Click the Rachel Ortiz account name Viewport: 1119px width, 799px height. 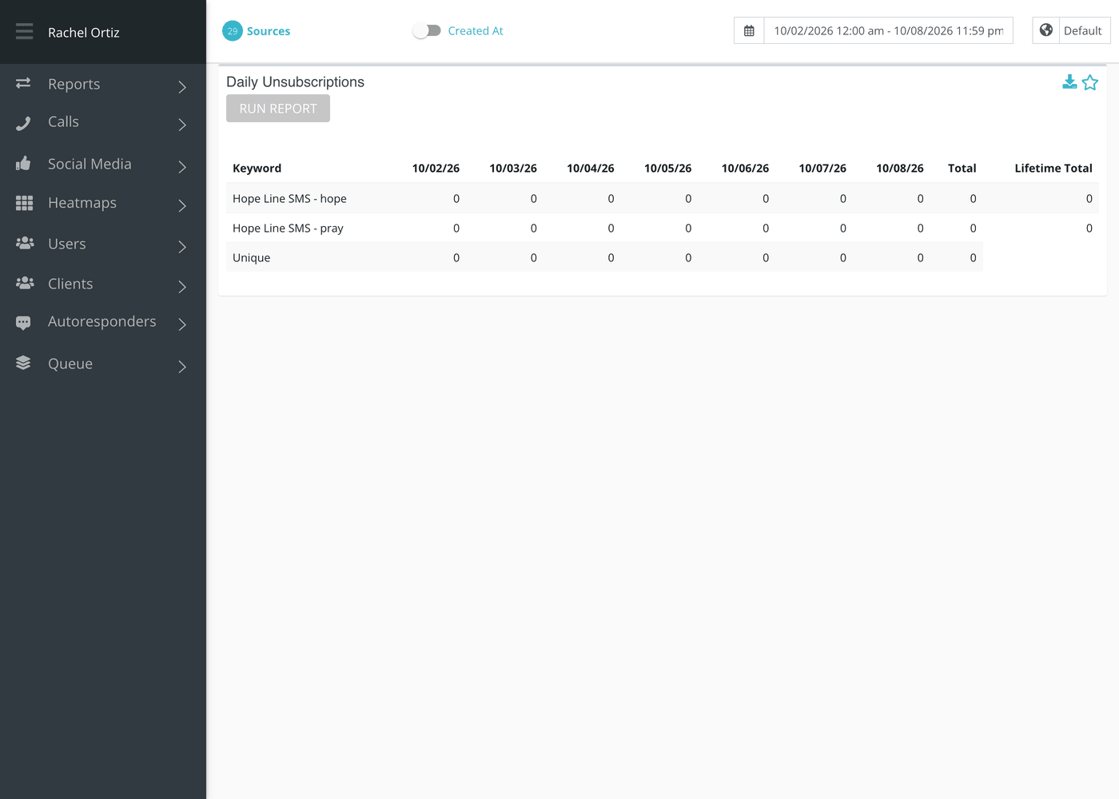coord(84,32)
